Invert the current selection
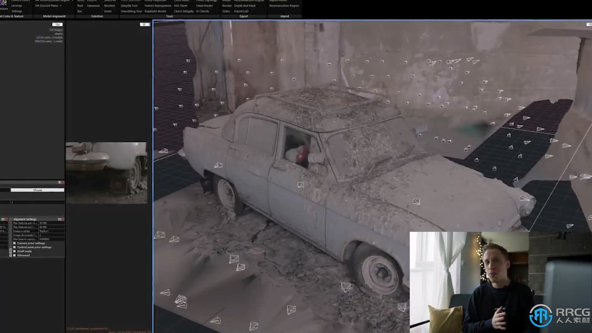The width and height of the screenshot is (592, 333). coord(108,11)
